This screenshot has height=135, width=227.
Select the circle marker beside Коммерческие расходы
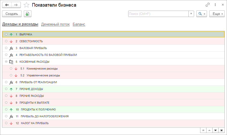(x=11, y=68)
